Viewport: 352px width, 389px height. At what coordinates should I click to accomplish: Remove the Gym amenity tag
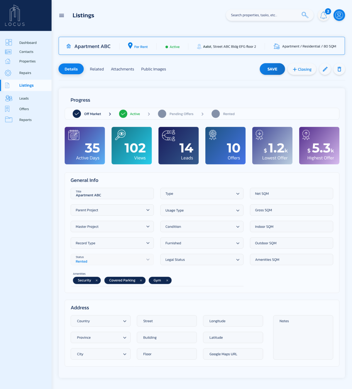(167, 280)
